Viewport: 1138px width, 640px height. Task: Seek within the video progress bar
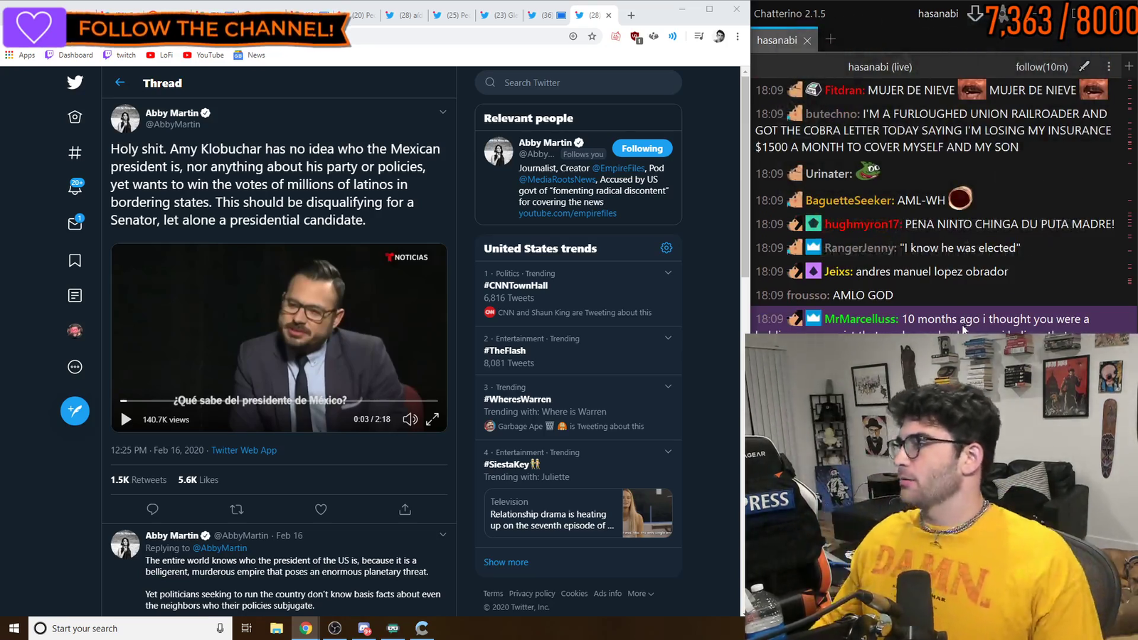pos(279,401)
